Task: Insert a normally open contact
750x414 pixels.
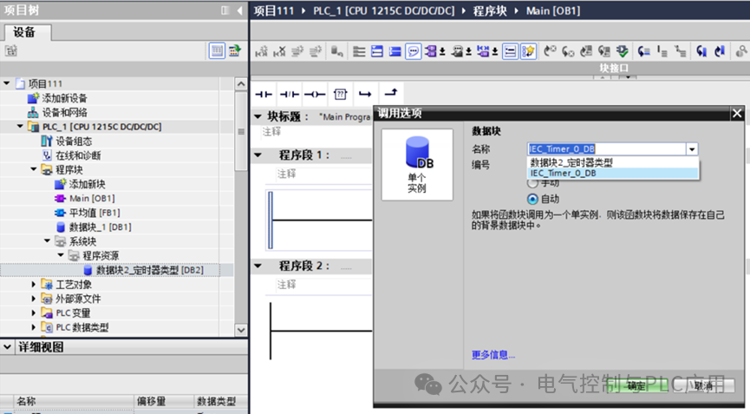Action: click(264, 95)
